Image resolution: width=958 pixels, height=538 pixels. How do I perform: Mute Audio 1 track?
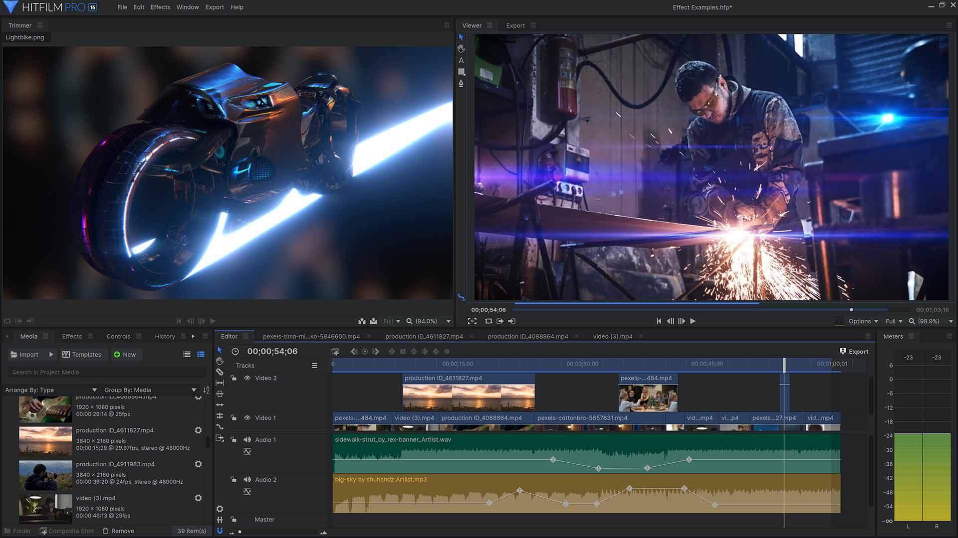247,439
